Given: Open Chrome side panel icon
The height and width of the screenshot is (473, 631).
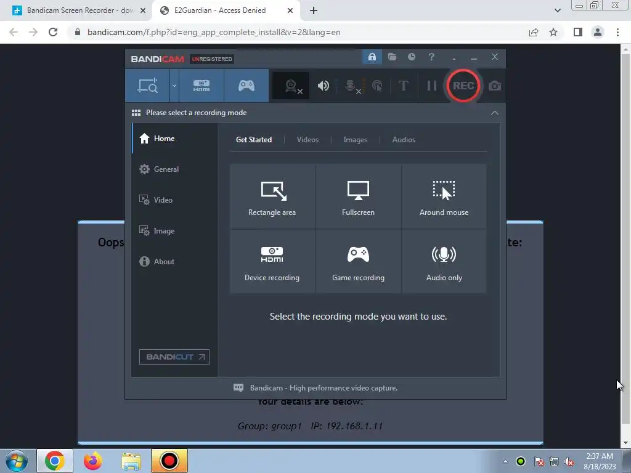Looking at the screenshot, I should tap(578, 32).
